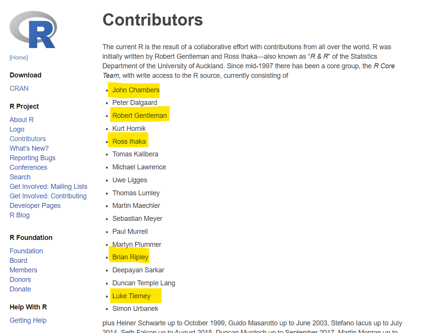Open the Foundation page link

click(x=26, y=251)
